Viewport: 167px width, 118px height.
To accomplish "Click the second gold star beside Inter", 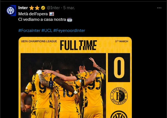I will point(37,8).
